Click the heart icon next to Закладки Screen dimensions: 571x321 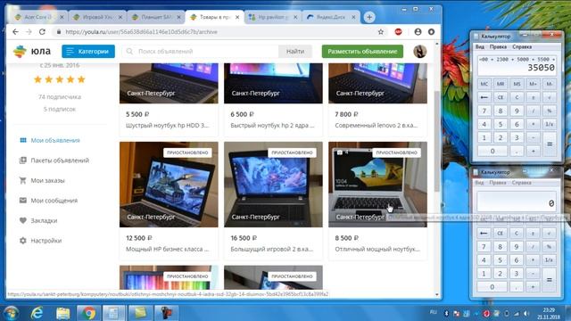(x=23, y=220)
